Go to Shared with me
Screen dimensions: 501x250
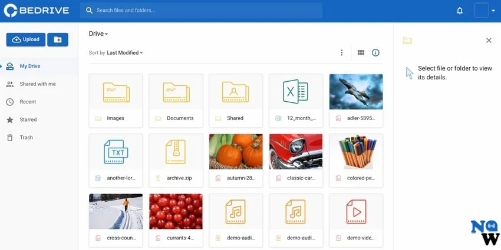(x=38, y=84)
